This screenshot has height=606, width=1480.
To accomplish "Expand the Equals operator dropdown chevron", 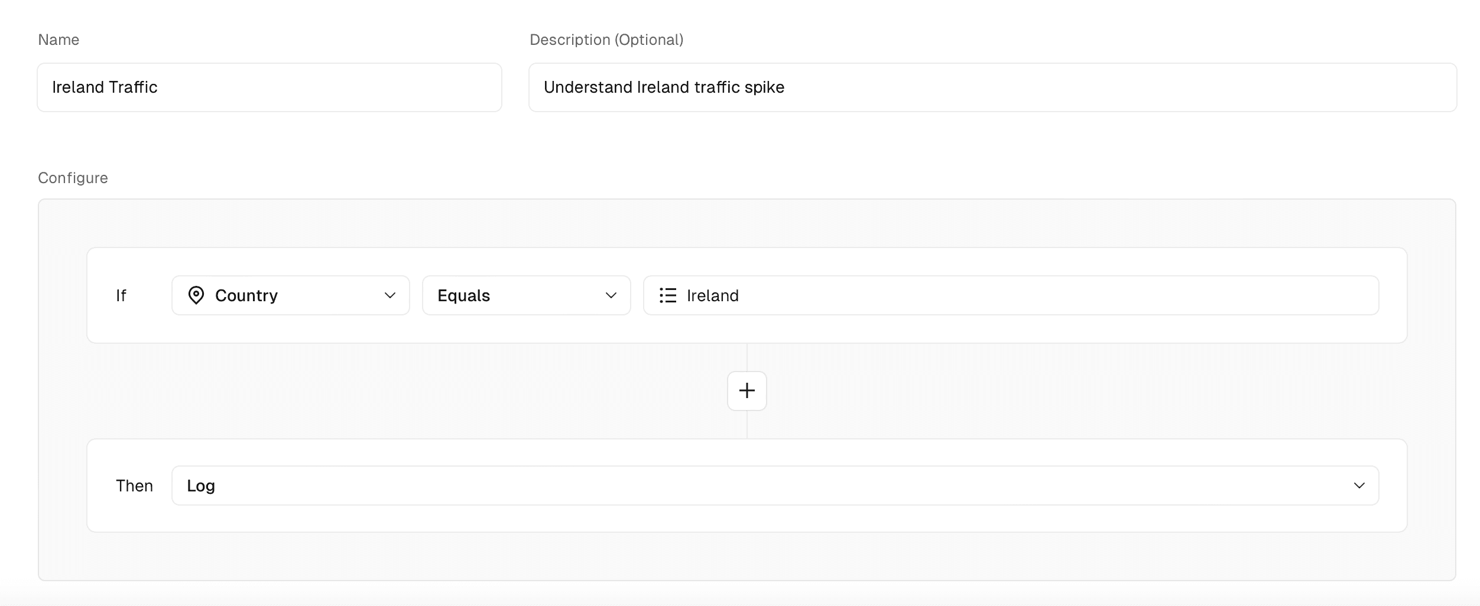I will coord(611,295).
